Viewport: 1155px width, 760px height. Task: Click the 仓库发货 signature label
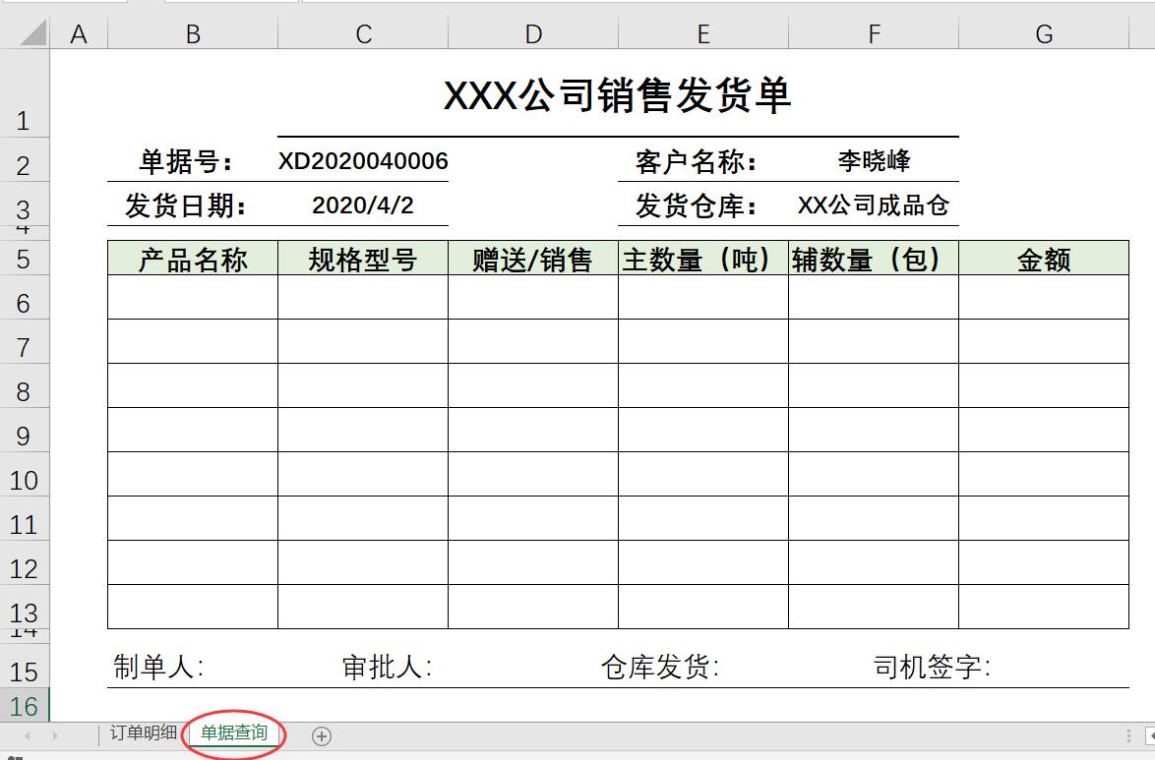[x=660, y=667]
